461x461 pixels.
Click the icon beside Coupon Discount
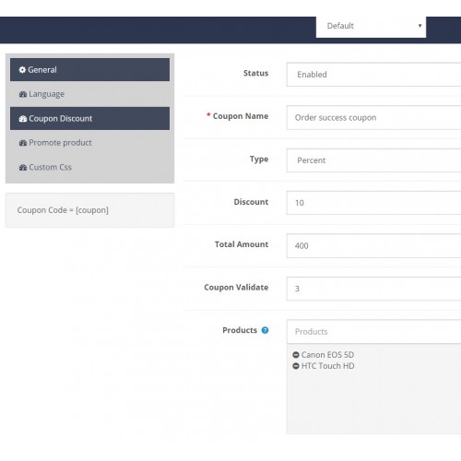click(x=23, y=119)
